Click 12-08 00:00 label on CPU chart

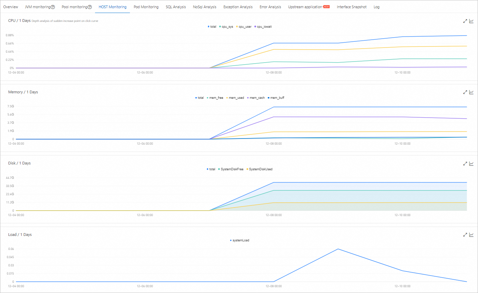point(274,72)
